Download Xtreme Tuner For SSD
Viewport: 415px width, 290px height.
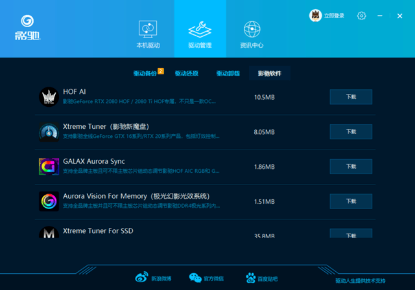351,234
